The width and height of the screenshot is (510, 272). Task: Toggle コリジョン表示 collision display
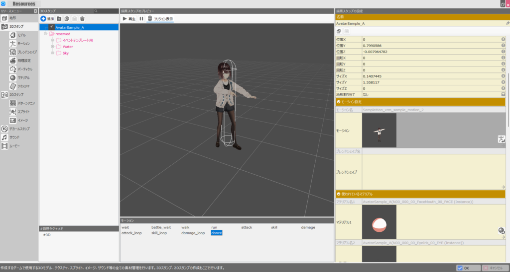pyautogui.click(x=160, y=18)
